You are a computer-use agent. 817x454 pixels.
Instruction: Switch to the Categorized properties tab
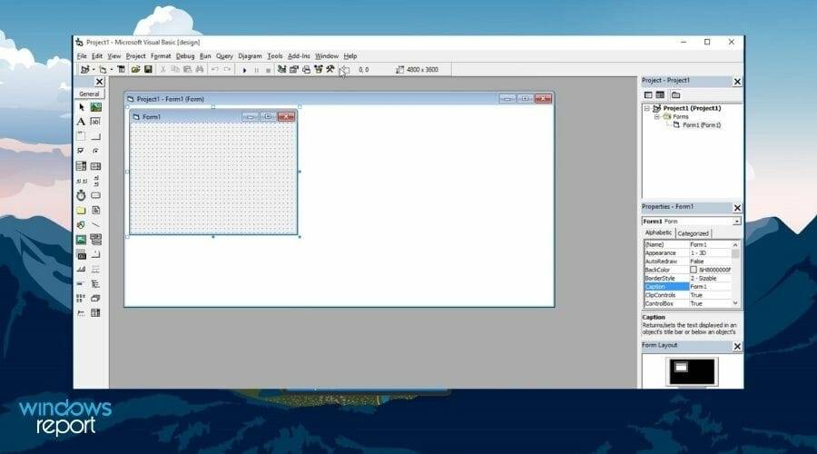point(693,233)
